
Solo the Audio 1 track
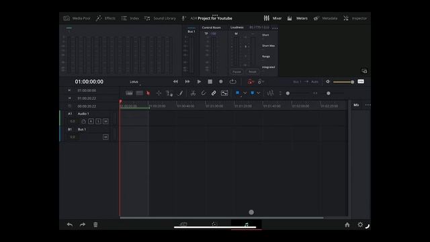[98, 121]
